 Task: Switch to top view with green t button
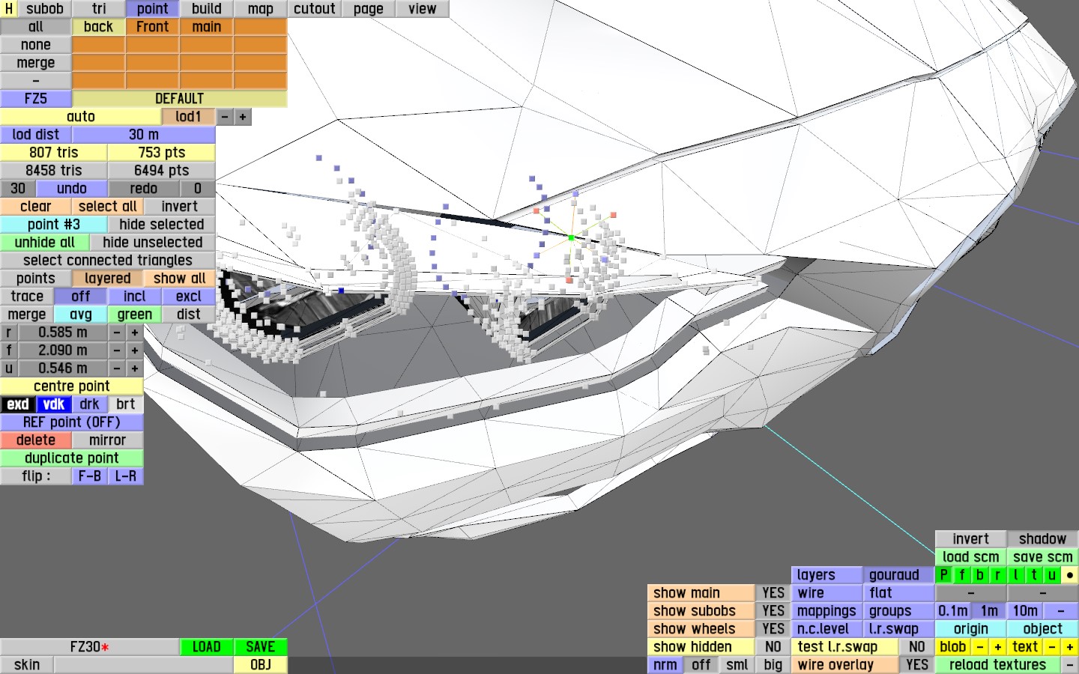(1034, 575)
